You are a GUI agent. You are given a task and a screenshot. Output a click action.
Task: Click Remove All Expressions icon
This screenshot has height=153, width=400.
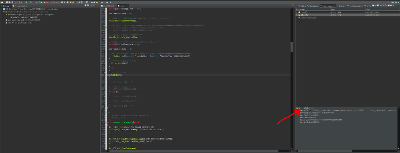click(386, 6)
